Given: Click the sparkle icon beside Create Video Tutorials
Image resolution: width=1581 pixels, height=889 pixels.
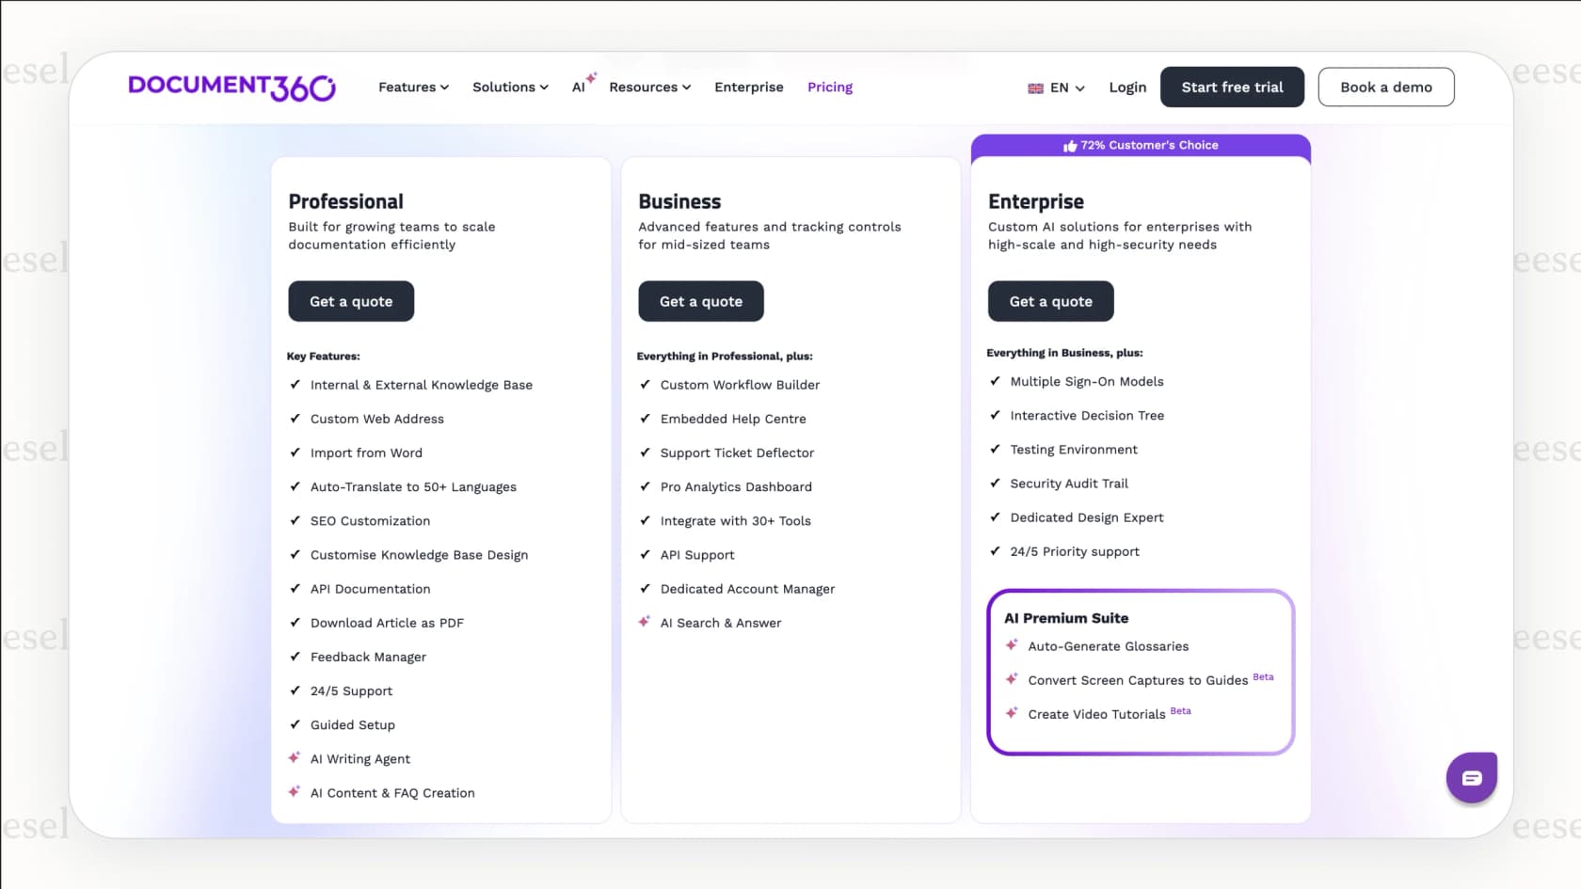Looking at the screenshot, I should coord(1012,713).
